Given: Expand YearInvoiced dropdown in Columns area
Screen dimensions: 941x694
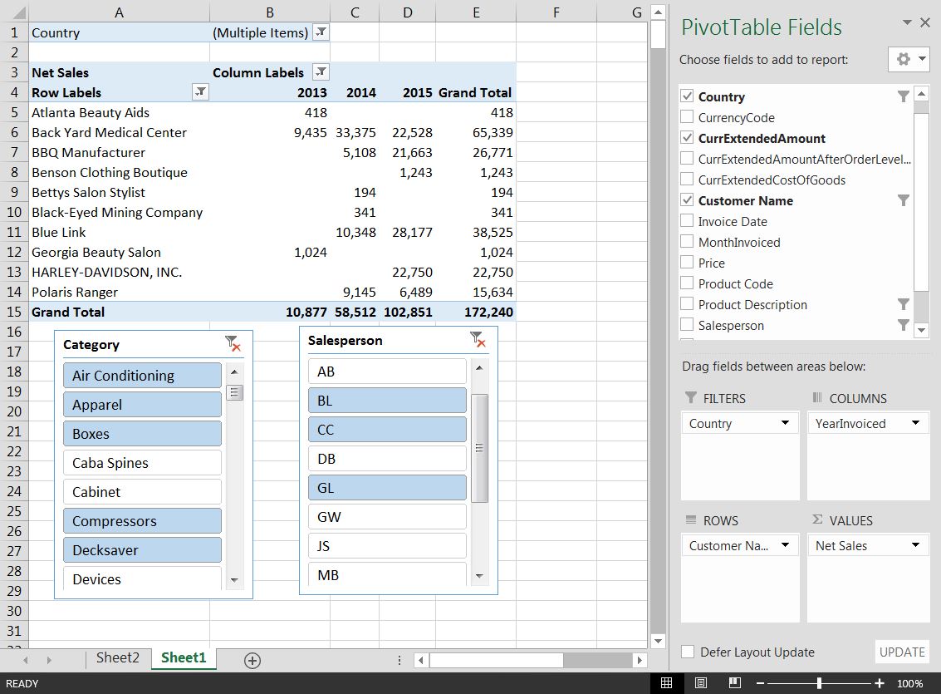Looking at the screenshot, I should point(915,423).
